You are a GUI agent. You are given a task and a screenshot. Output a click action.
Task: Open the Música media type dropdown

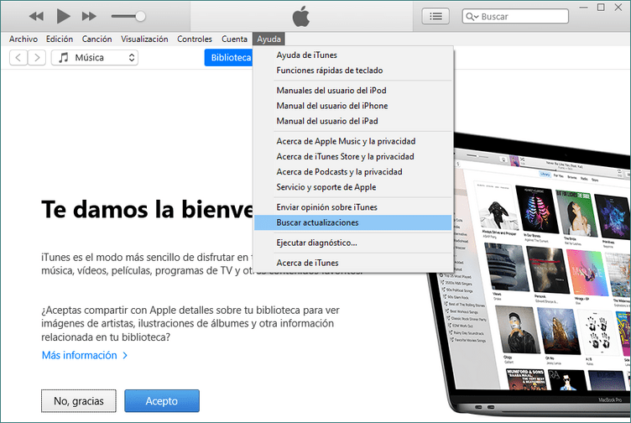(x=95, y=58)
